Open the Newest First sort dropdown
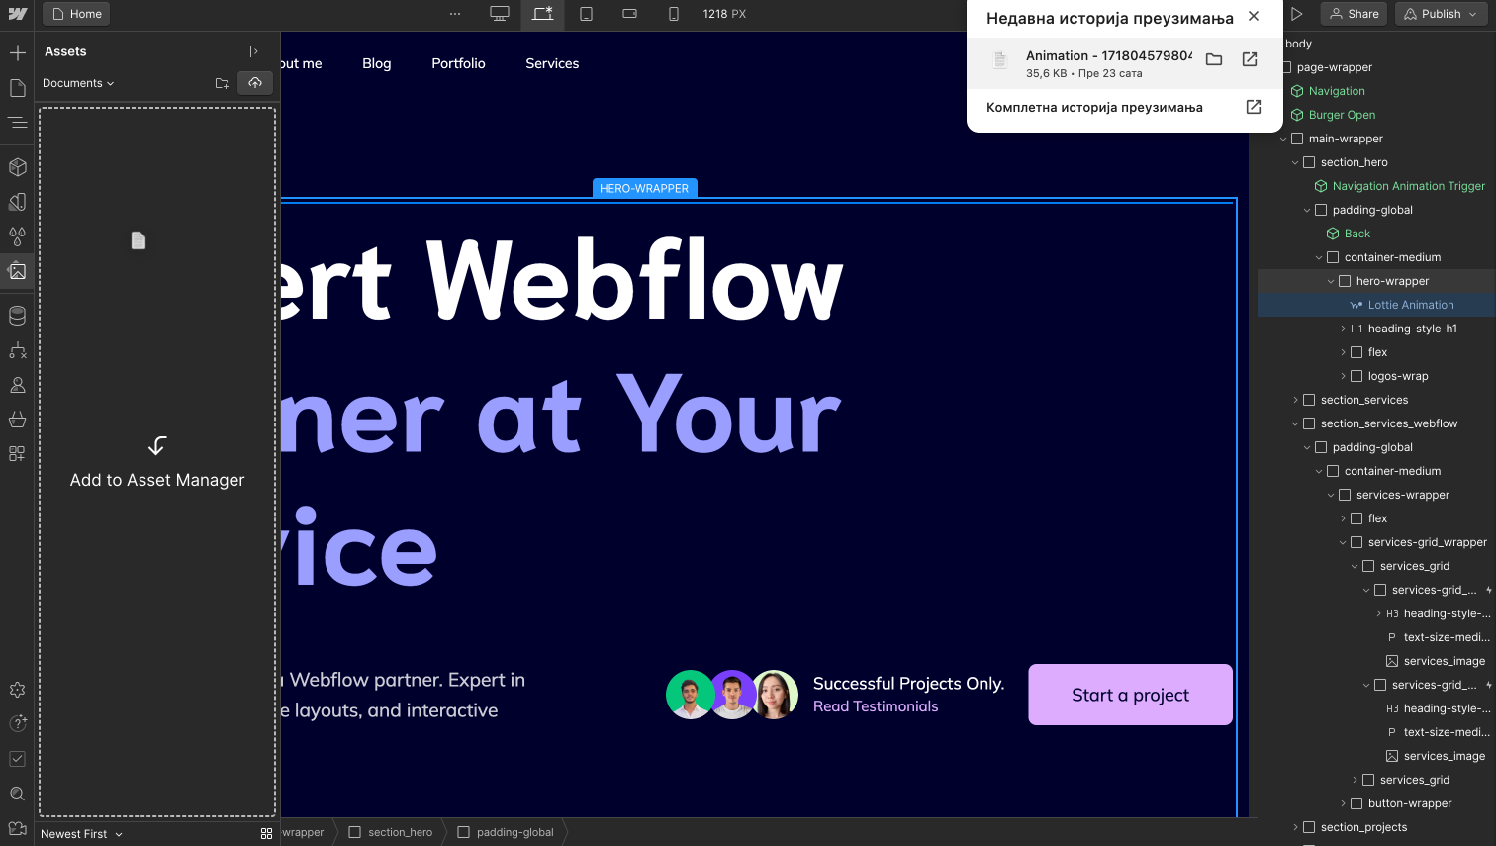 click(x=81, y=834)
